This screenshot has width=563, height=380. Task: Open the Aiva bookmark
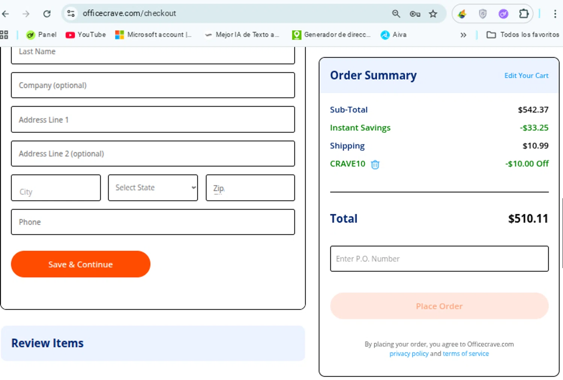pos(394,35)
